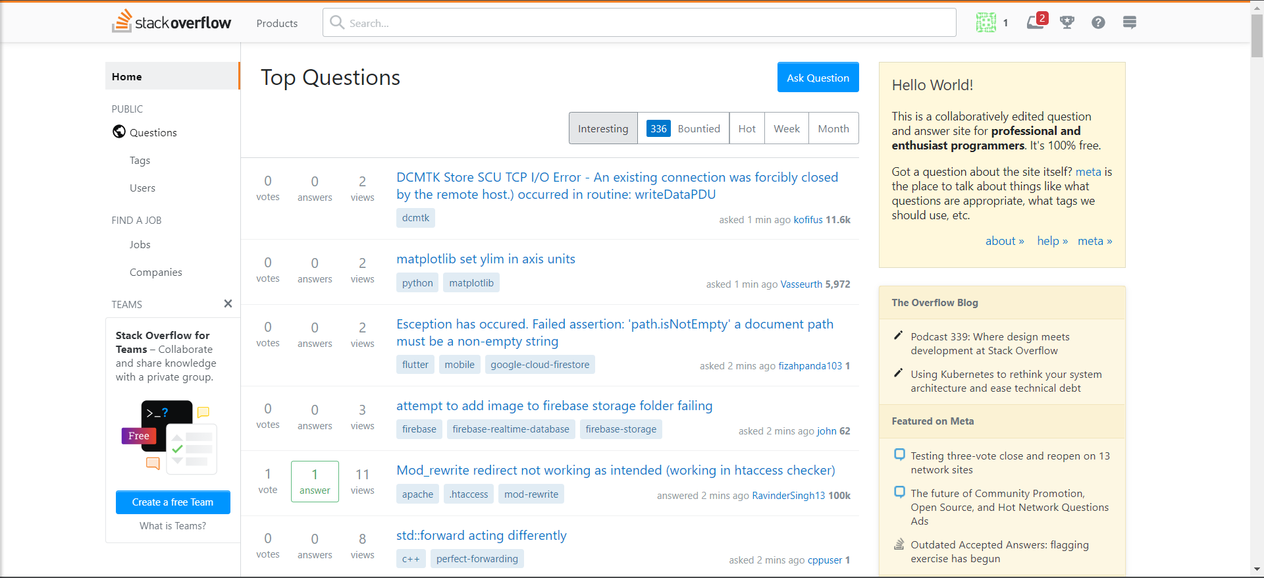Select the Interesting tab
The height and width of the screenshot is (578, 1264).
pyautogui.click(x=603, y=128)
